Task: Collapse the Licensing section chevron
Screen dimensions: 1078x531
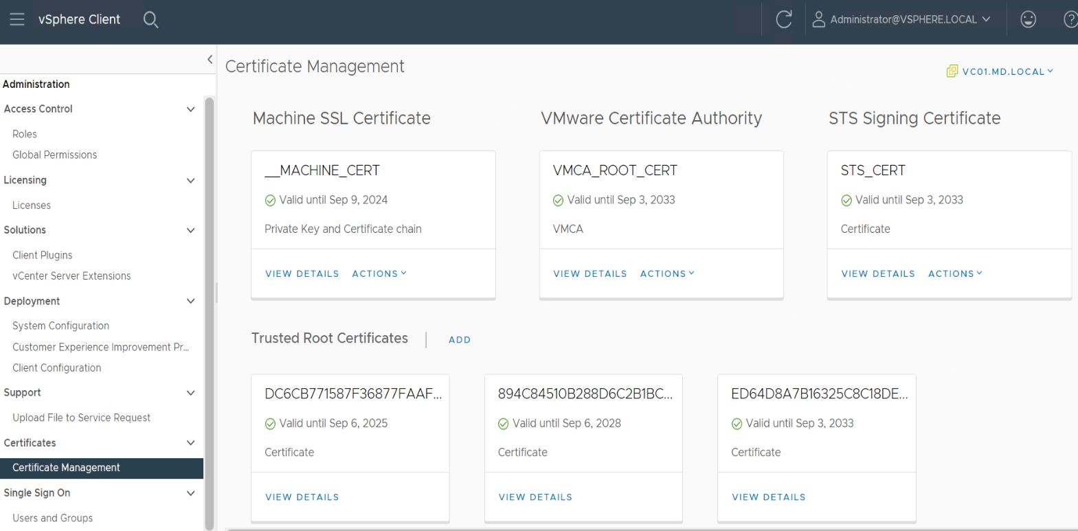Action: (x=190, y=181)
